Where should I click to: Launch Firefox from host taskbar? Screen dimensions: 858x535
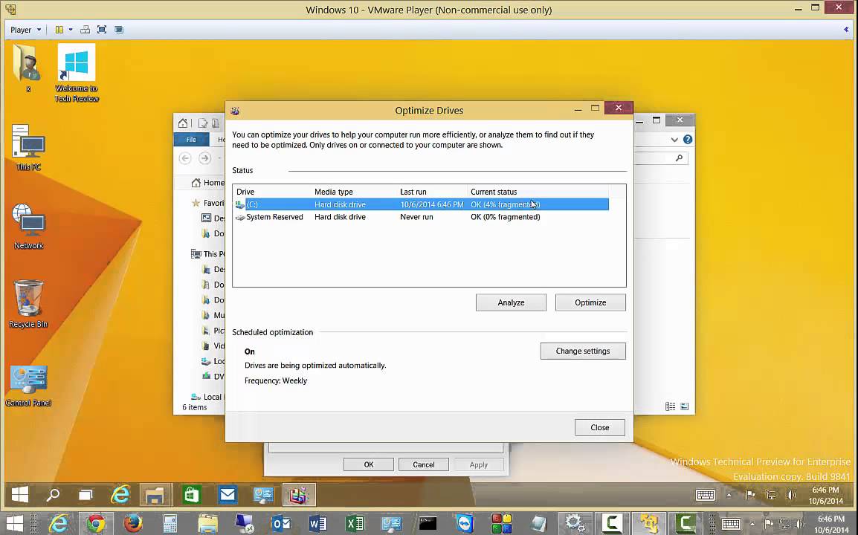click(133, 524)
